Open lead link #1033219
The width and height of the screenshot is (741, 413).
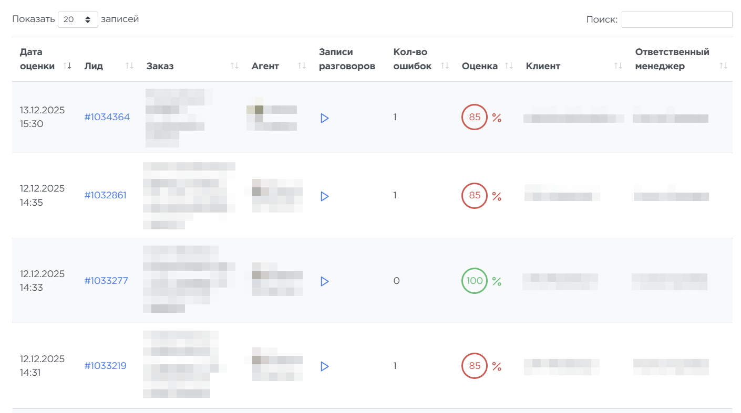[x=105, y=366]
